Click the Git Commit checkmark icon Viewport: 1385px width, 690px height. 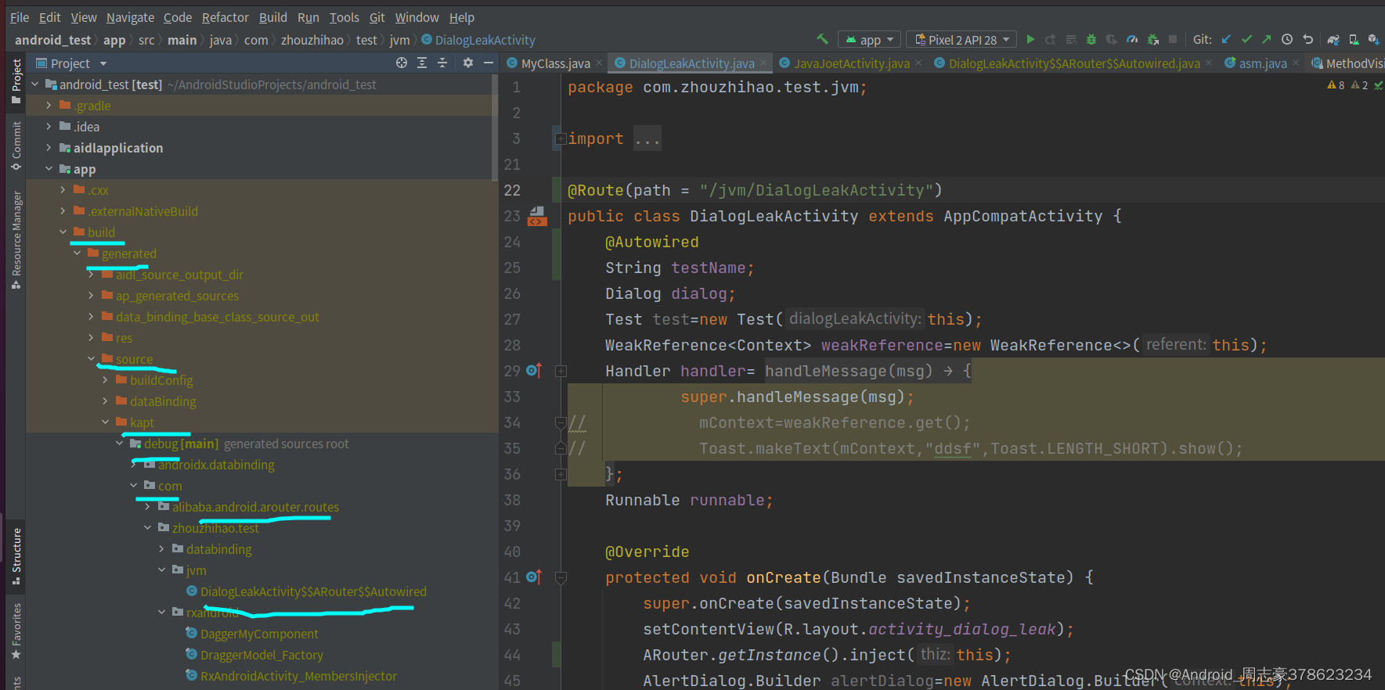click(1246, 39)
